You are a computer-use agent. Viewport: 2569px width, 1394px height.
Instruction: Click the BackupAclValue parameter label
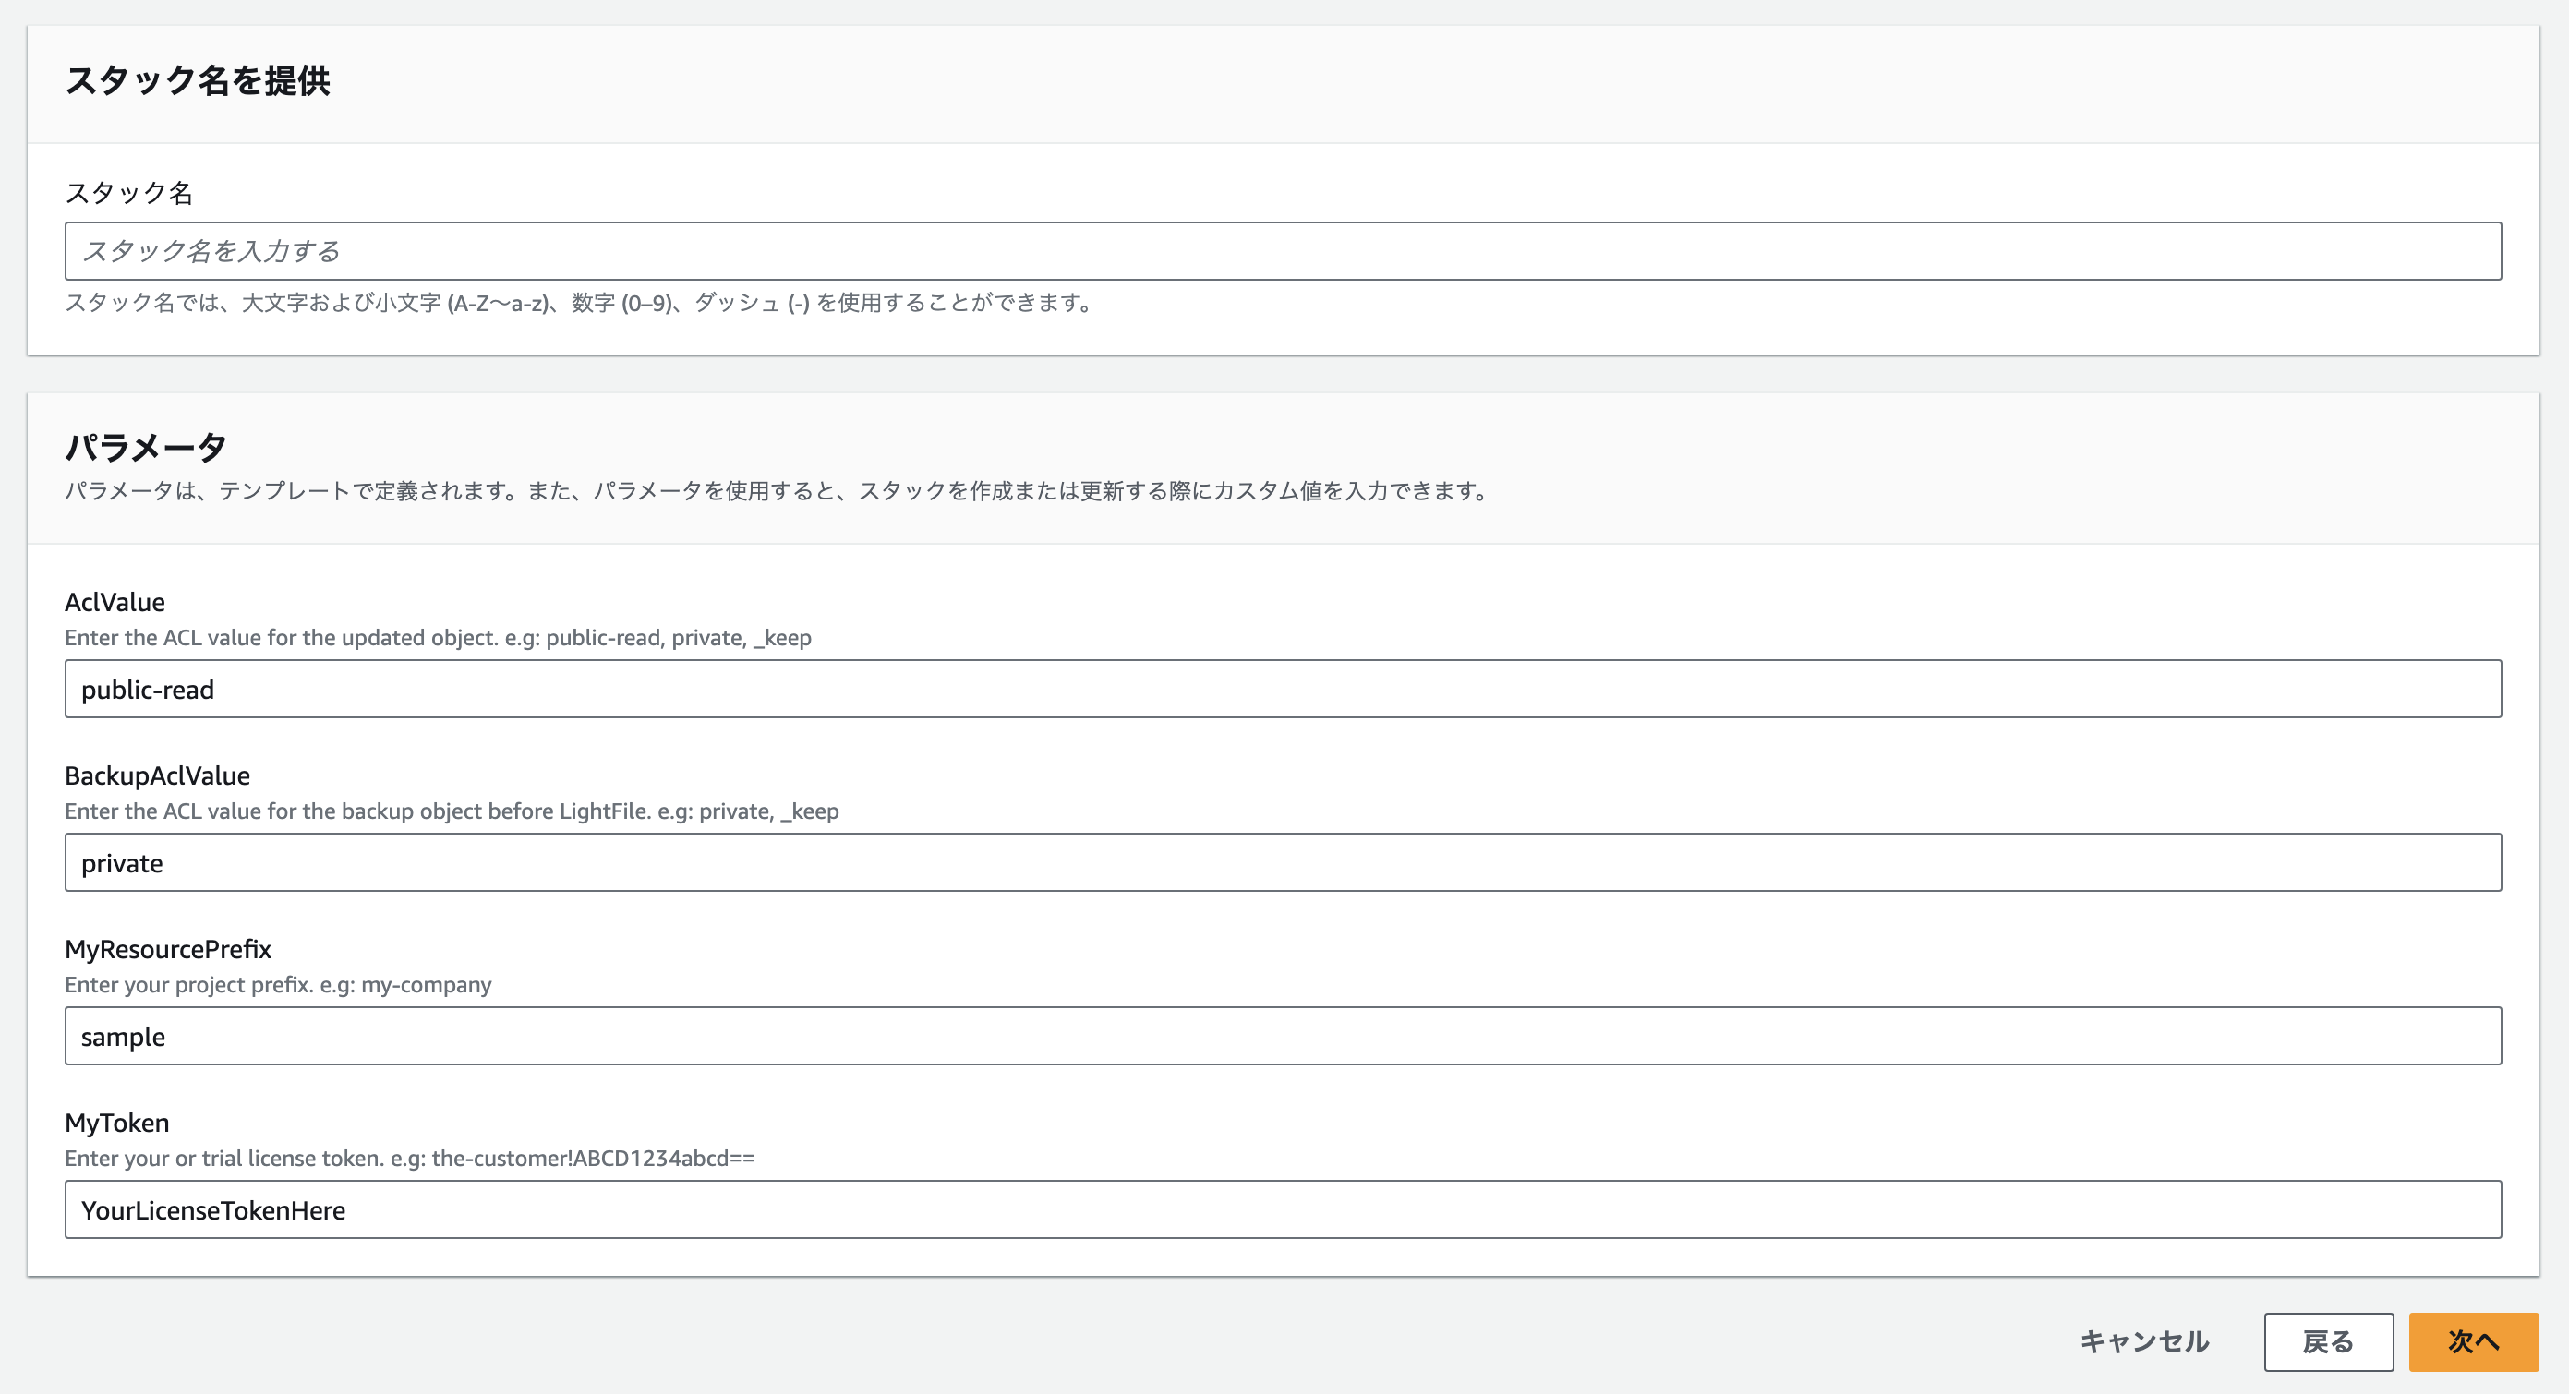point(158,775)
